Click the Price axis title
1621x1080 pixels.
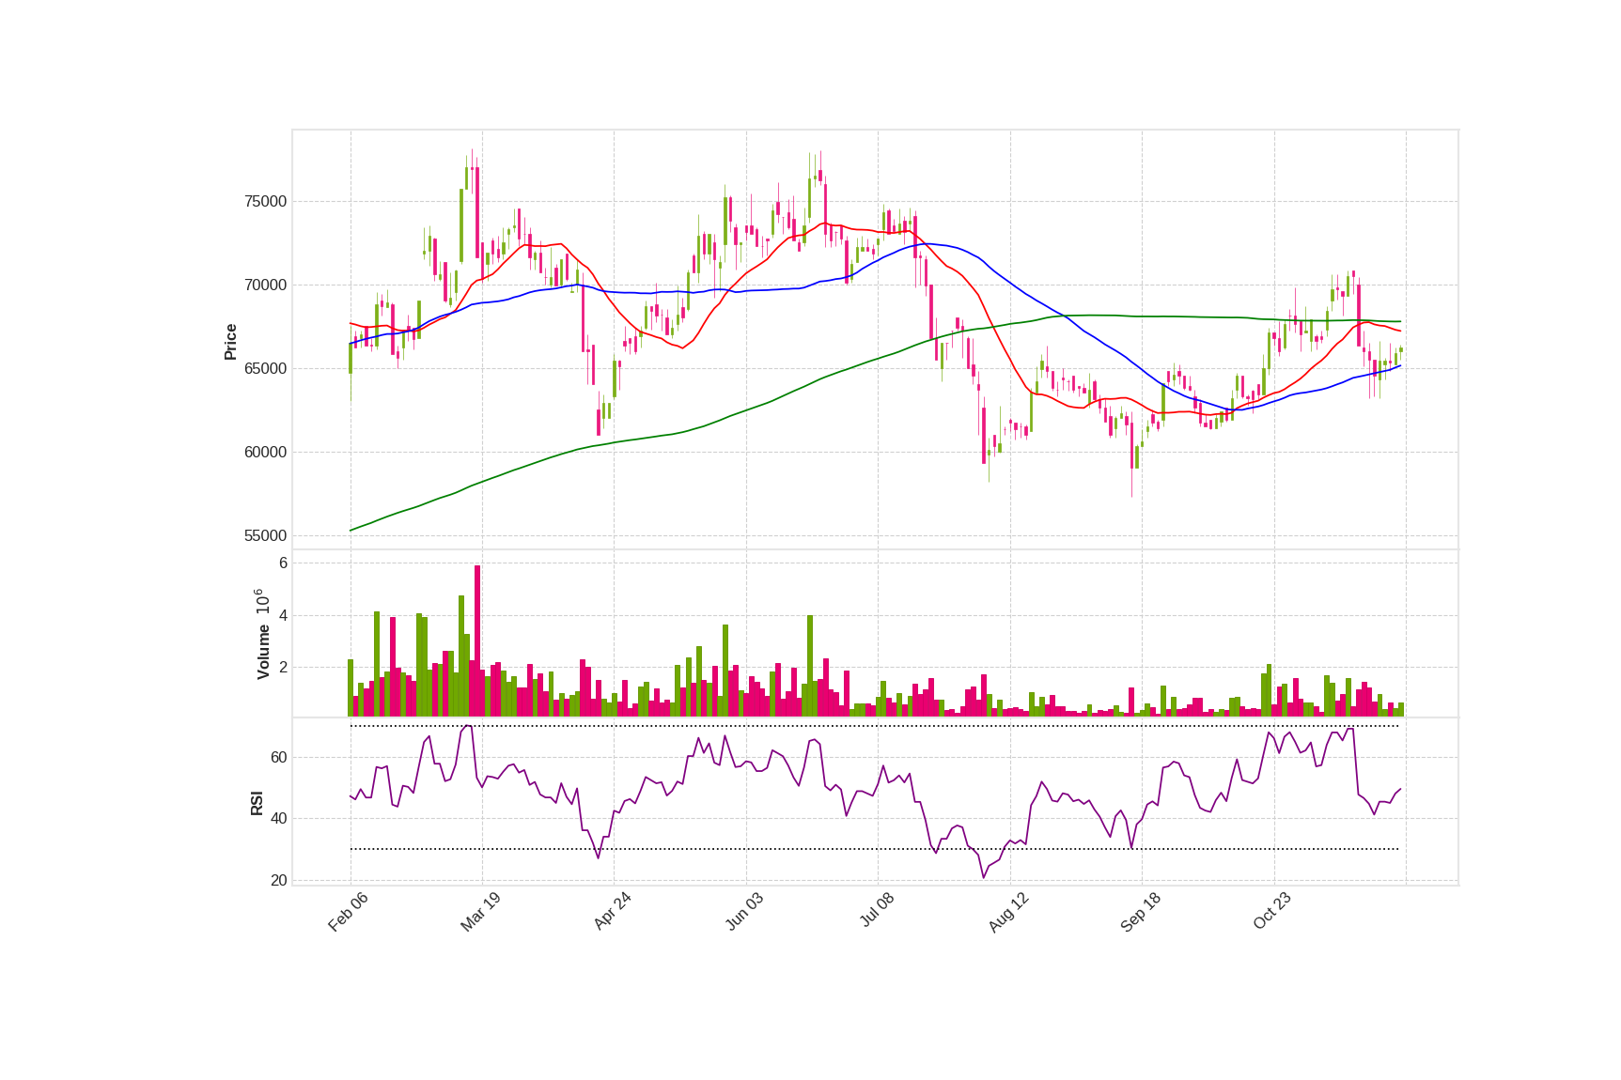coord(230,342)
